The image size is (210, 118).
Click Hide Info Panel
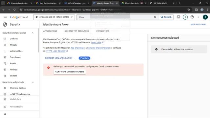(x=199, y=25)
